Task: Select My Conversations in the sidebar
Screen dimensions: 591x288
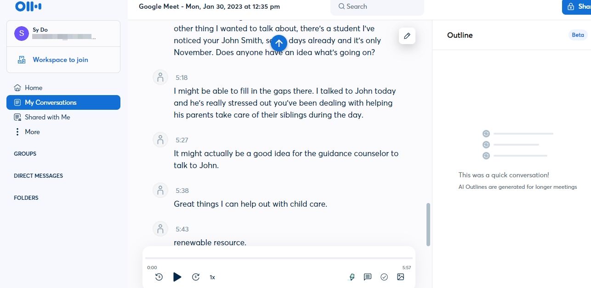Action: (51, 102)
